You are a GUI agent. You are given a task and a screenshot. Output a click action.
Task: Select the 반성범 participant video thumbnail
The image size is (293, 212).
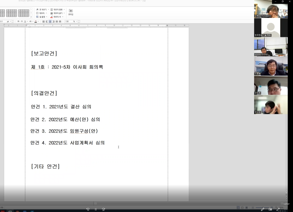(x=271, y=105)
